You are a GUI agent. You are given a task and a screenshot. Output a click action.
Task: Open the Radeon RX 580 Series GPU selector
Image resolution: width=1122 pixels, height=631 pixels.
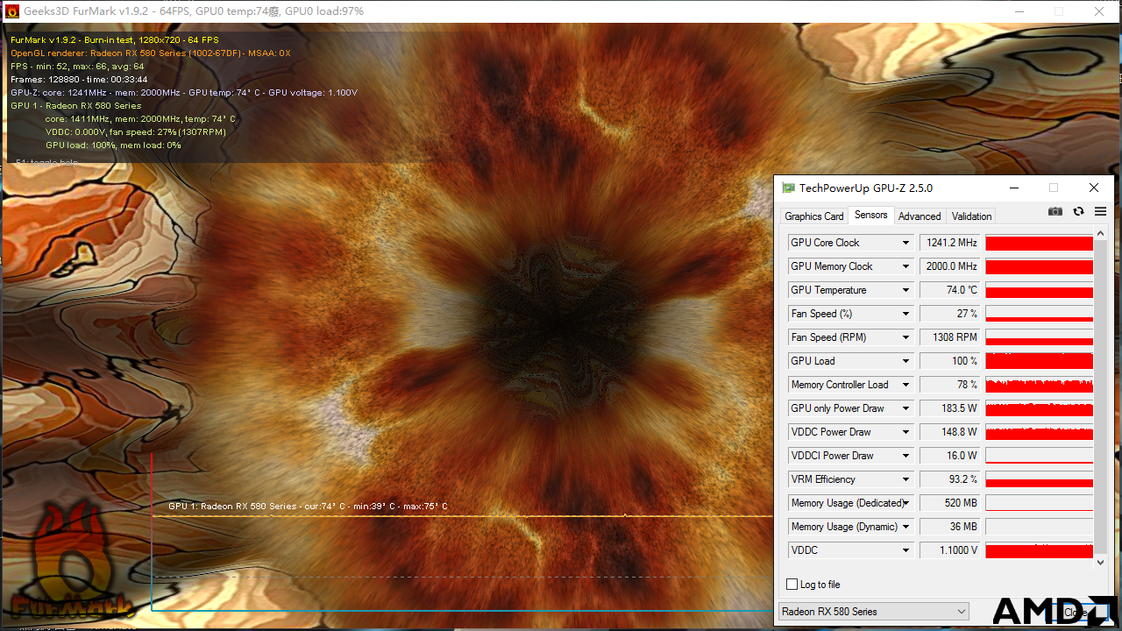(x=873, y=612)
